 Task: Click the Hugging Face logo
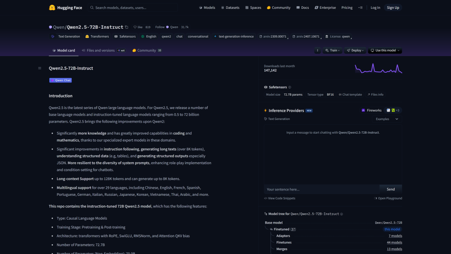(x=65, y=8)
